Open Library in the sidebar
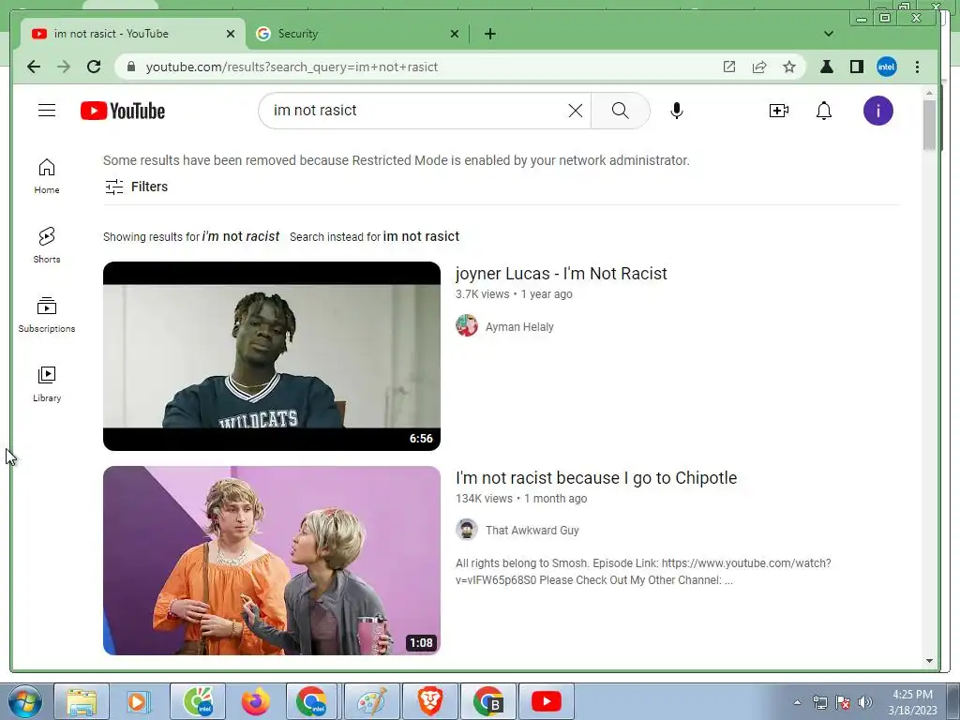960x720 pixels. 47,383
